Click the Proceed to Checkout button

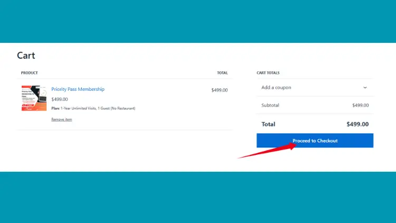[315, 141]
